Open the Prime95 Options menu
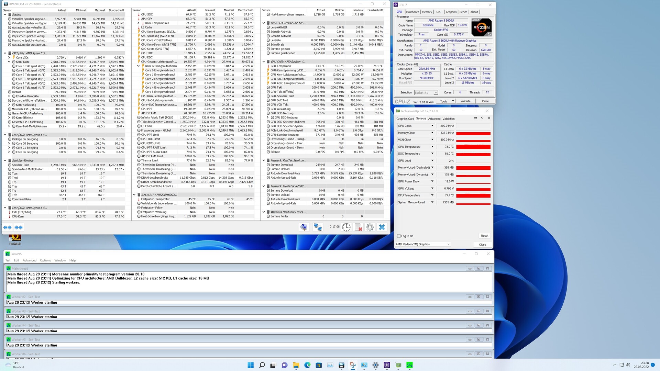Screen dimensions: 660x371 tap(45, 260)
